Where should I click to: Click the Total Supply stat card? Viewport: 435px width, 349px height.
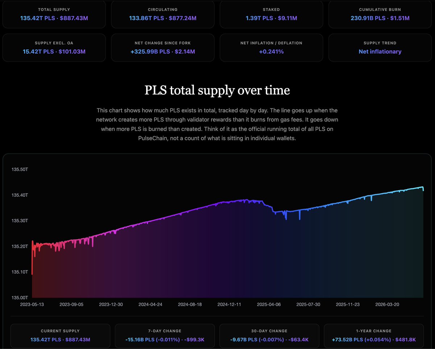point(54,14)
